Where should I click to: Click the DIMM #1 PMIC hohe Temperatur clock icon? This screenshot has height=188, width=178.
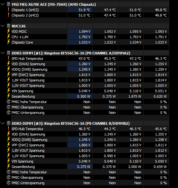[9, 102]
